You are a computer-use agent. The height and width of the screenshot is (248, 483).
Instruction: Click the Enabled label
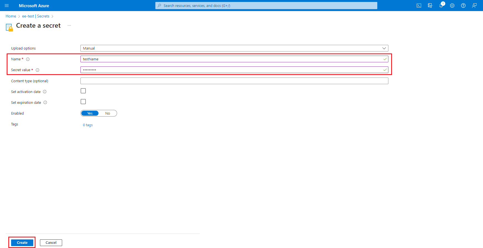(x=17, y=113)
